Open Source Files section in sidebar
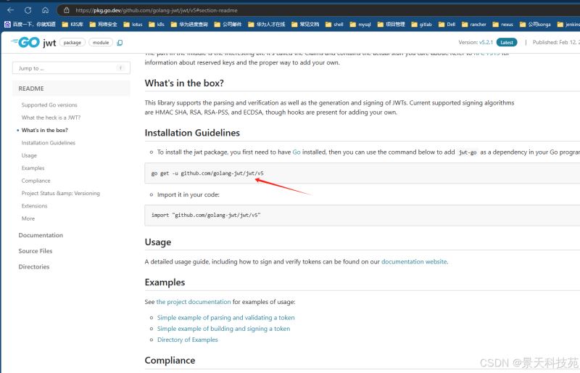 (x=36, y=251)
